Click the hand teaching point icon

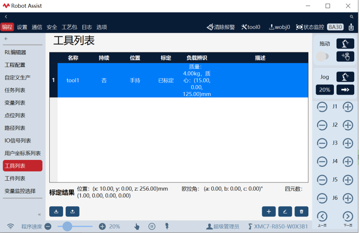(x=345, y=56)
